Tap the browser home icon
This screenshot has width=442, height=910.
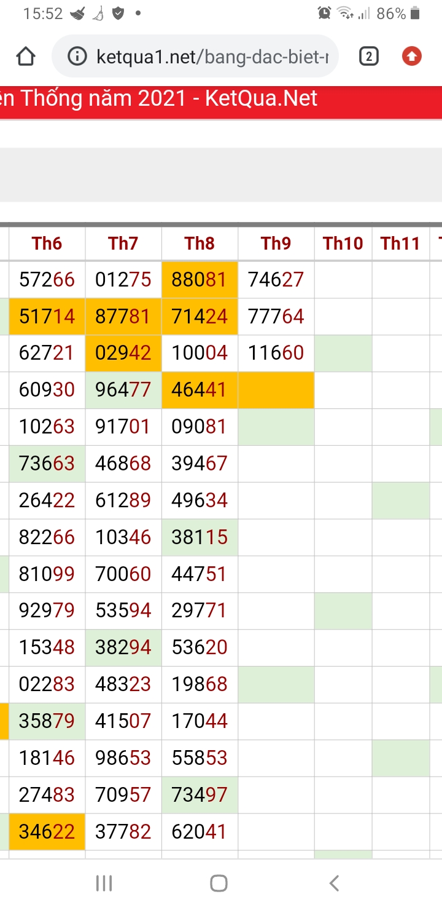point(26,57)
